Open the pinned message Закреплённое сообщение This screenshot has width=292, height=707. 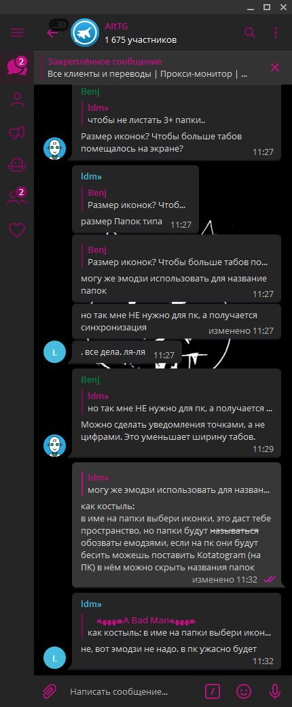(x=149, y=67)
